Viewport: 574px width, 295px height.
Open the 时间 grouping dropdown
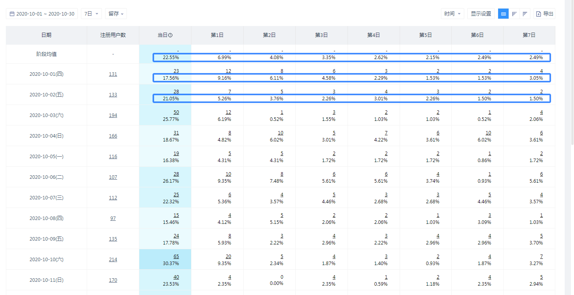(453, 14)
